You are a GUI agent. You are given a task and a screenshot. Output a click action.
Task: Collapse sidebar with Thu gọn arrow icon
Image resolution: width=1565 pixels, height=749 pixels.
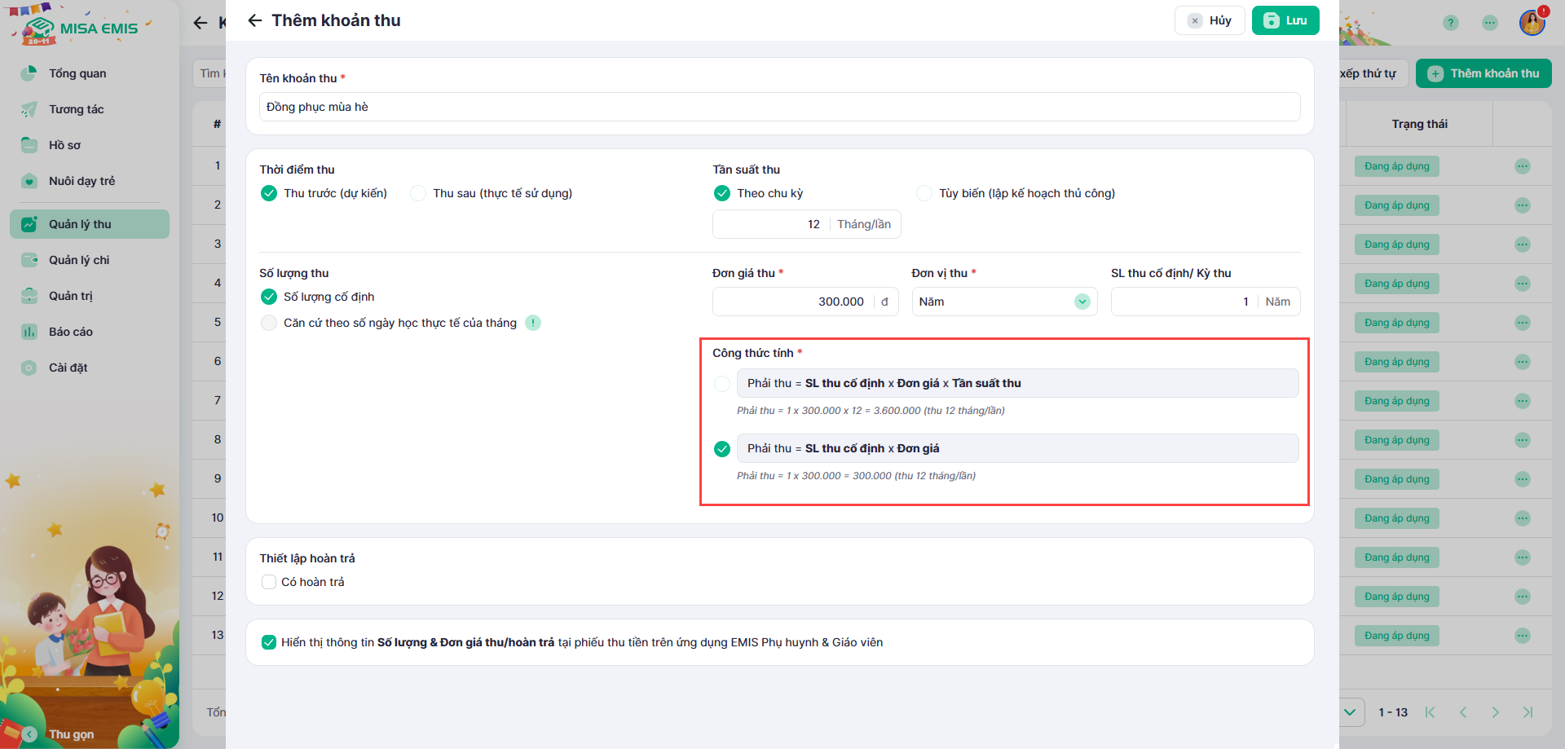(30, 734)
